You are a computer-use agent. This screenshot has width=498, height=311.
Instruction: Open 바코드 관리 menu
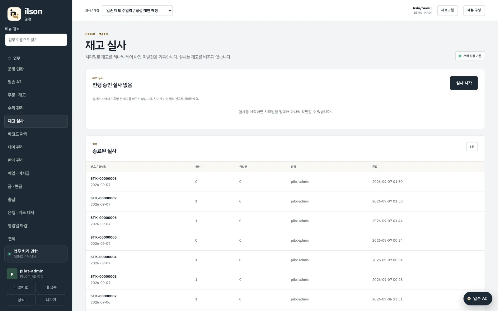click(36, 134)
